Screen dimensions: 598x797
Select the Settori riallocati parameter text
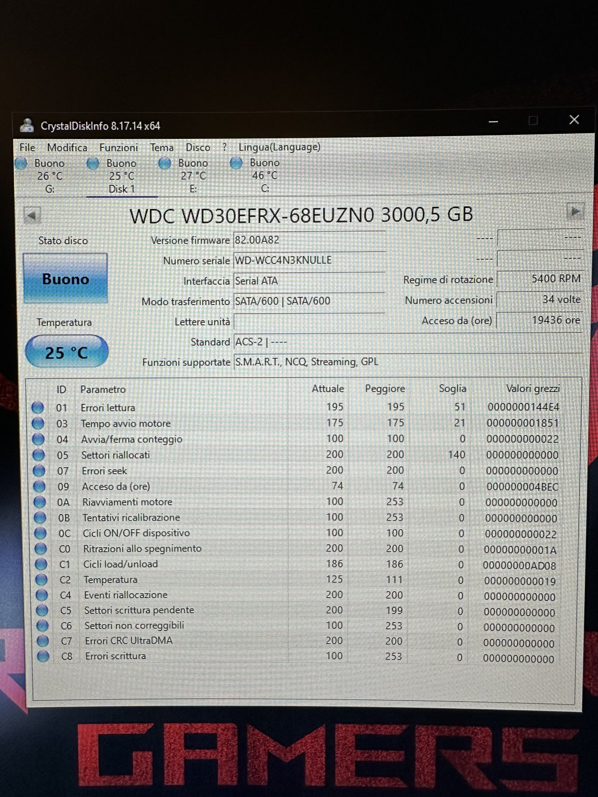[x=116, y=455]
